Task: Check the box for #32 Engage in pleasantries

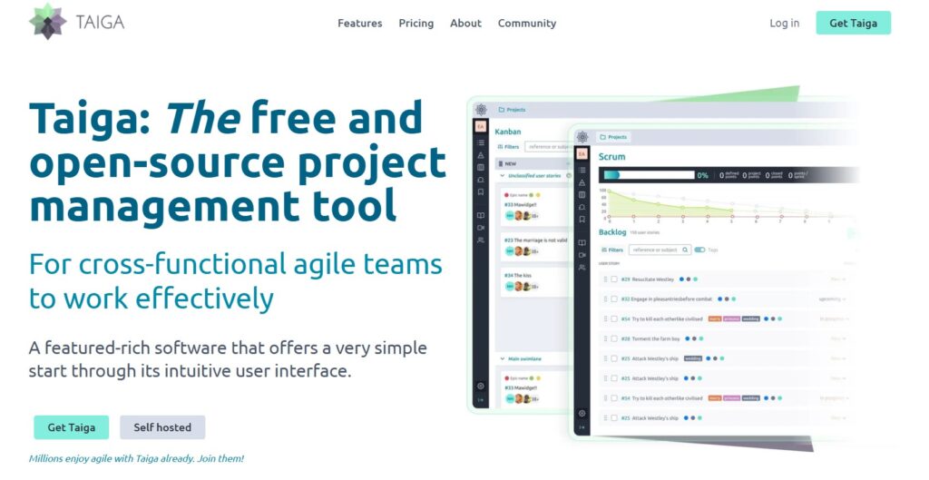Action: [x=614, y=299]
